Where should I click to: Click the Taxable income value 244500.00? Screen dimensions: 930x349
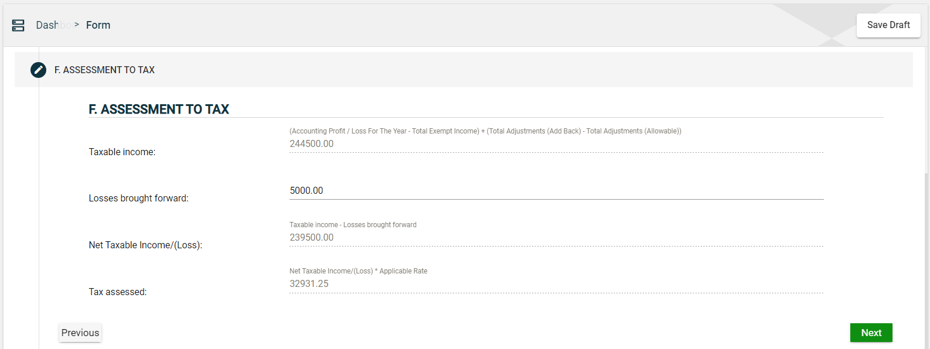click(312, 144)
